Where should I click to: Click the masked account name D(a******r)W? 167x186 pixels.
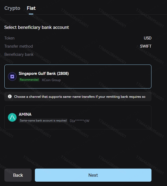pos(80,121)
